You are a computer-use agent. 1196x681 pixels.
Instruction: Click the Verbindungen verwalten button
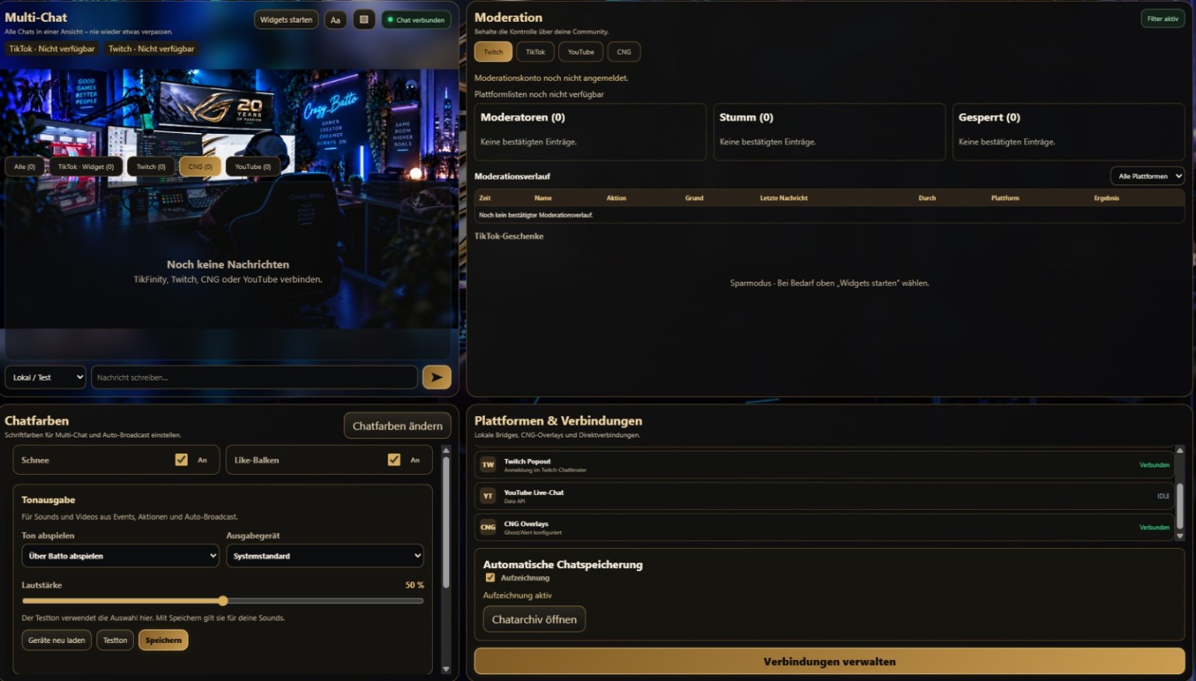click(x=829, y=662)
